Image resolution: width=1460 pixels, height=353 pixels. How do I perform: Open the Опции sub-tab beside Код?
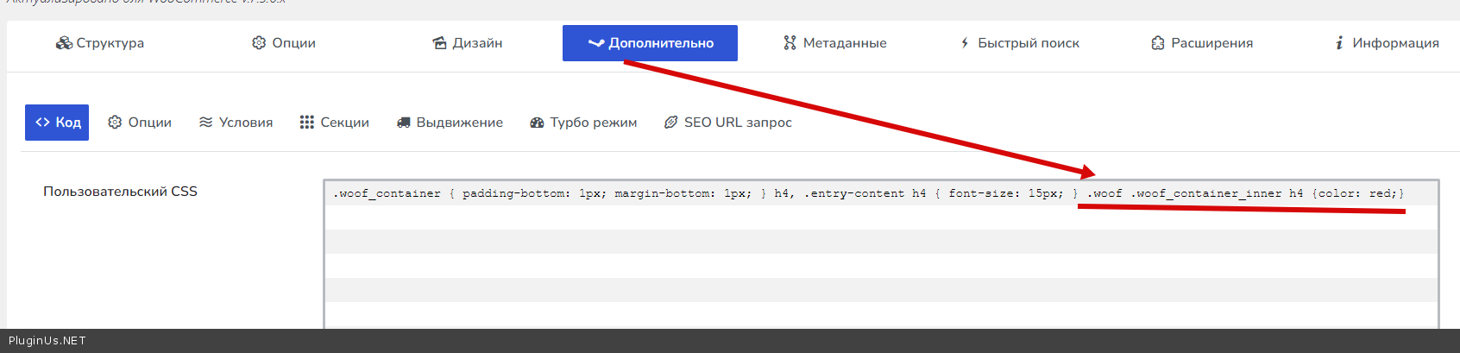(x=140, y=123)
